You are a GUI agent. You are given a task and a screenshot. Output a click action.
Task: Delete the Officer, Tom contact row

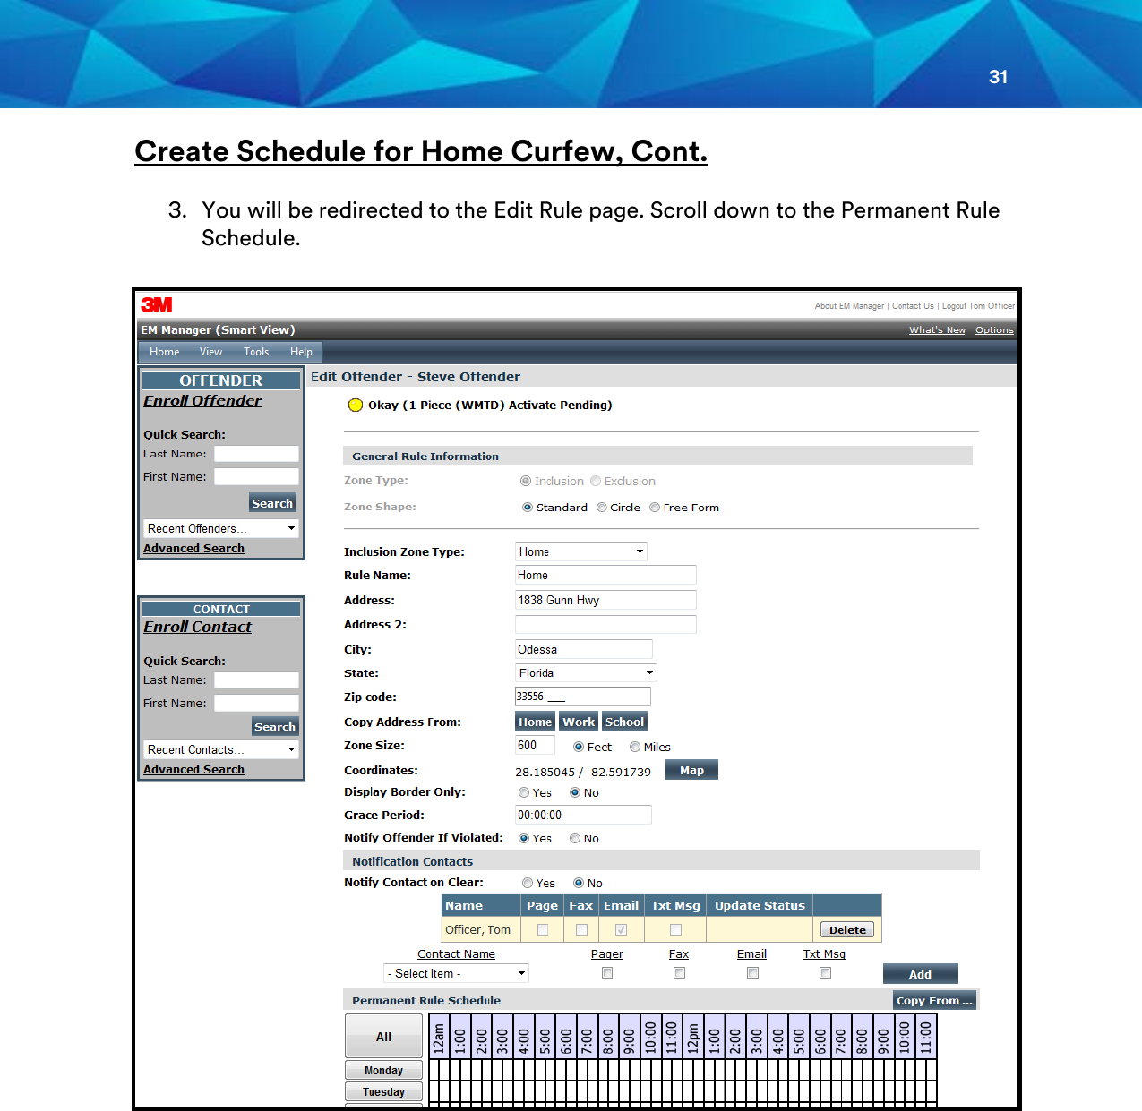pos(847,930)
